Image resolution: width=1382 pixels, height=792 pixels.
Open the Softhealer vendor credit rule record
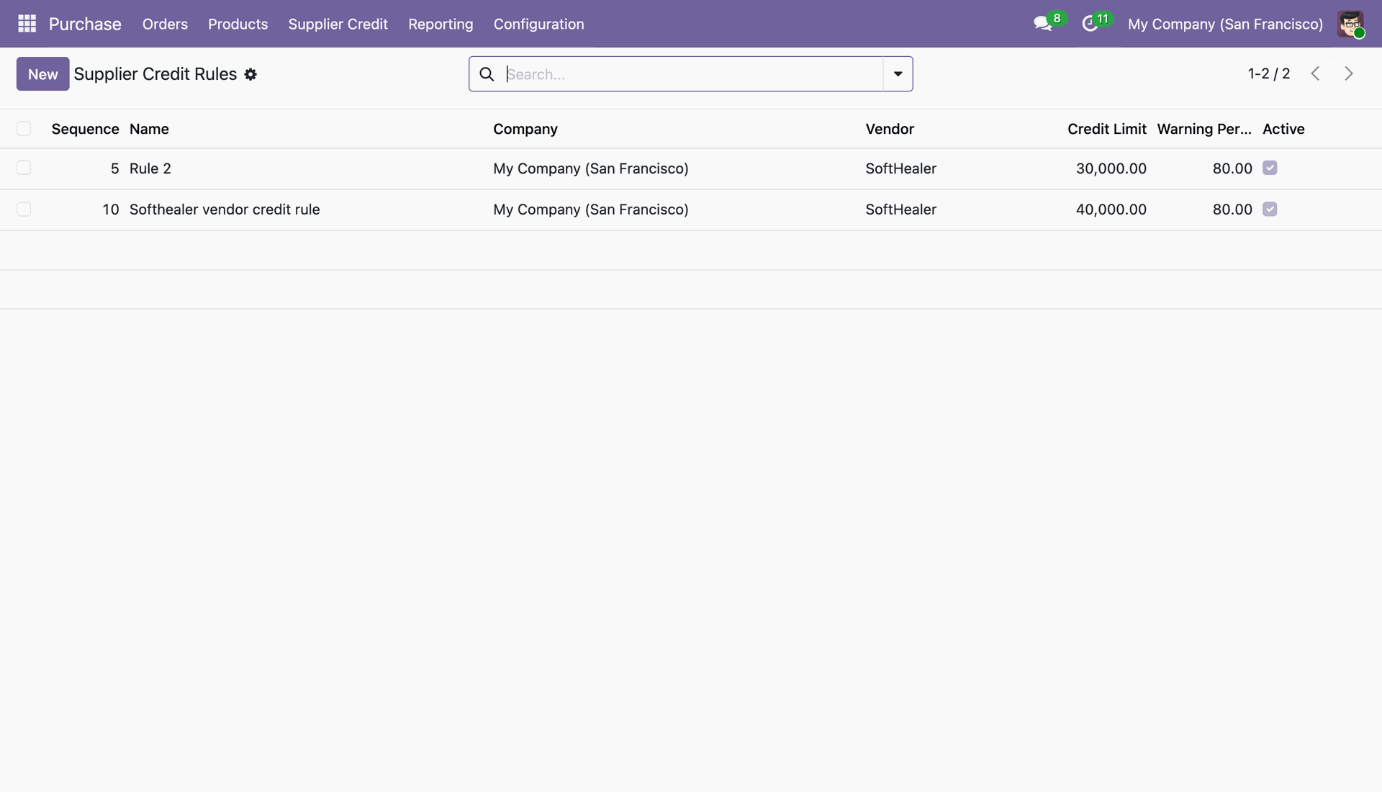[225, 210]
